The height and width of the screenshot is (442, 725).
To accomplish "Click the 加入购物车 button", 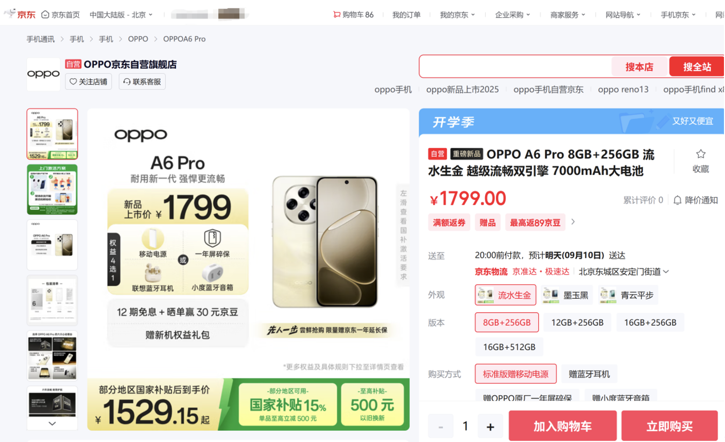I will 562,426.
